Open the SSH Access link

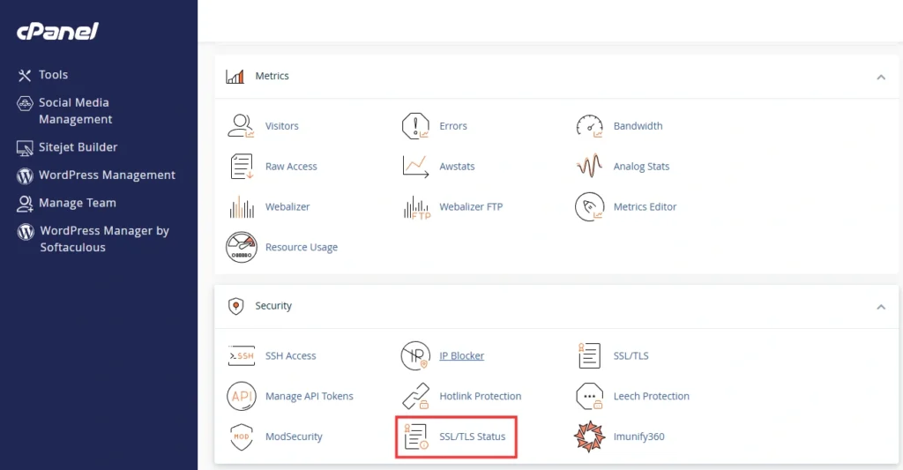tap(291, 356)
